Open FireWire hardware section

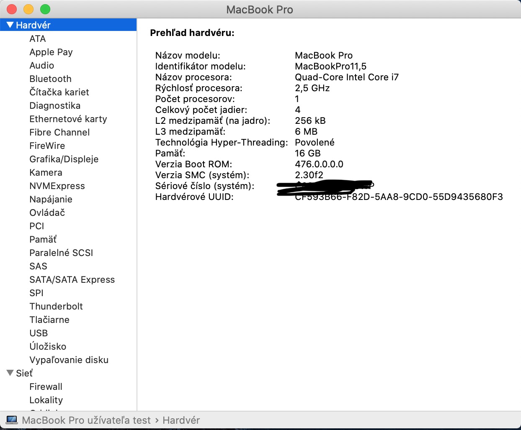(47, 146)
